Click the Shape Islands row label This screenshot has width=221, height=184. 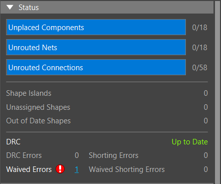coord(29,93)
